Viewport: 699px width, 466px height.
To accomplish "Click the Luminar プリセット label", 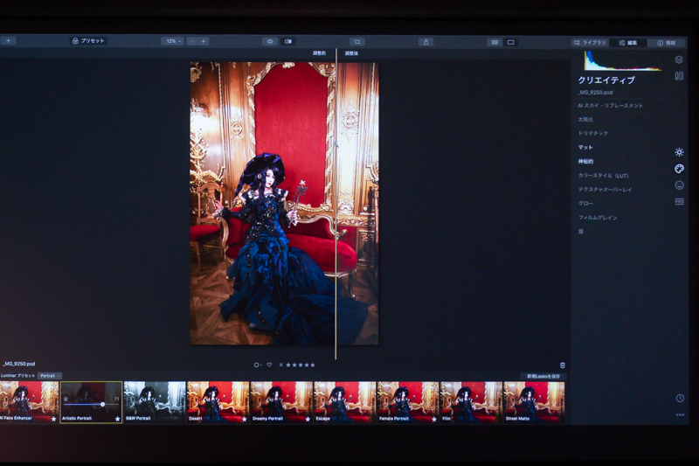I will click(17, 376).
